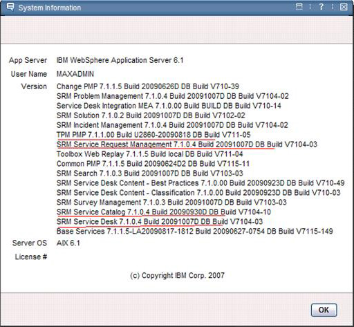The image size is (354, 327).
Task: Click the Toolbox Web Replay 7.1.1.5 line
Action: [x=150, y=154]
